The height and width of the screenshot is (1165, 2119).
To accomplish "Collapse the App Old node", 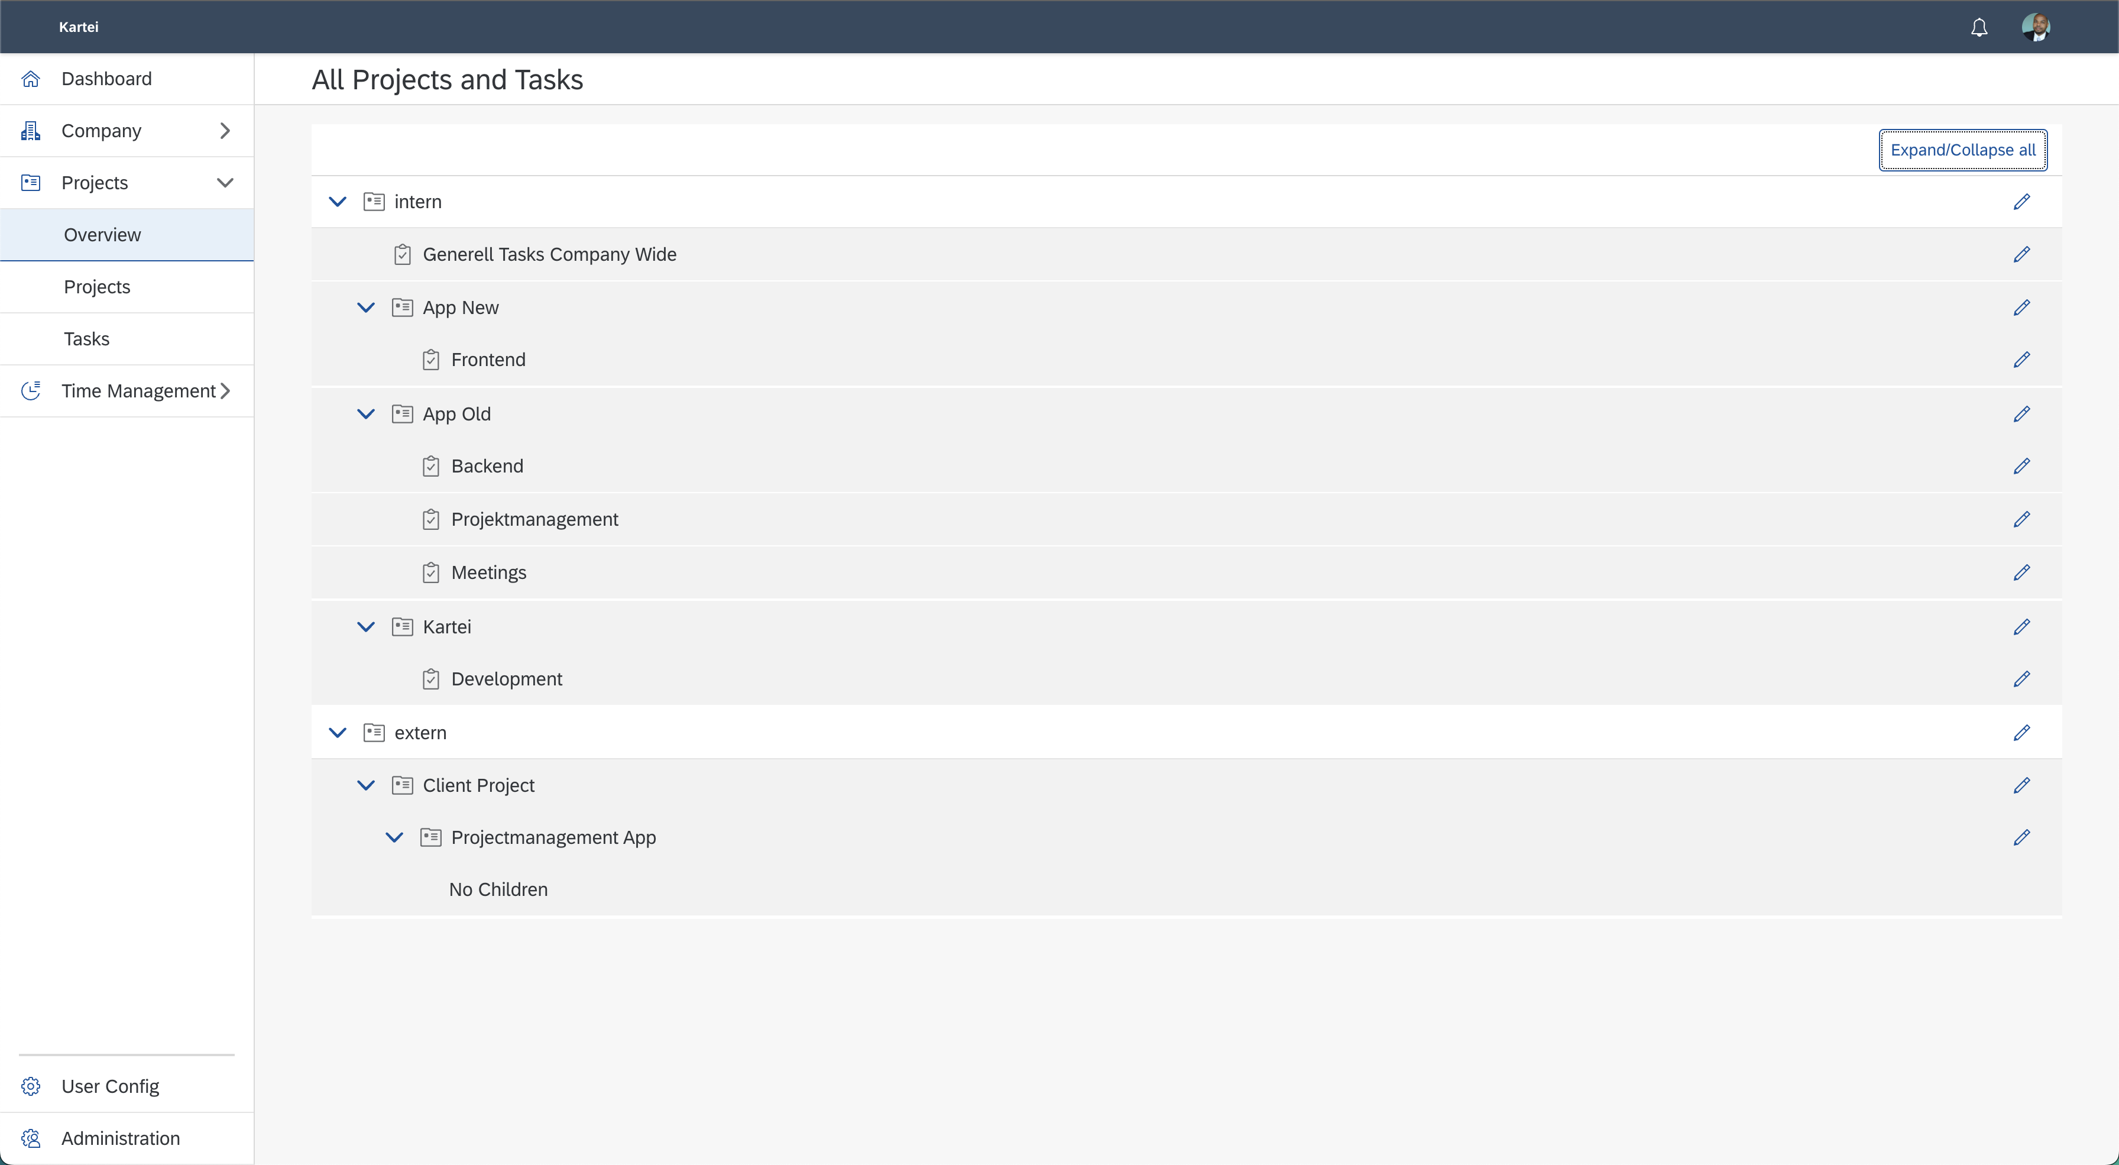I will [366, 414].
